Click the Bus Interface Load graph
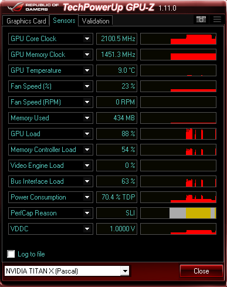This screenshot has height=287, width=227. 178,181
